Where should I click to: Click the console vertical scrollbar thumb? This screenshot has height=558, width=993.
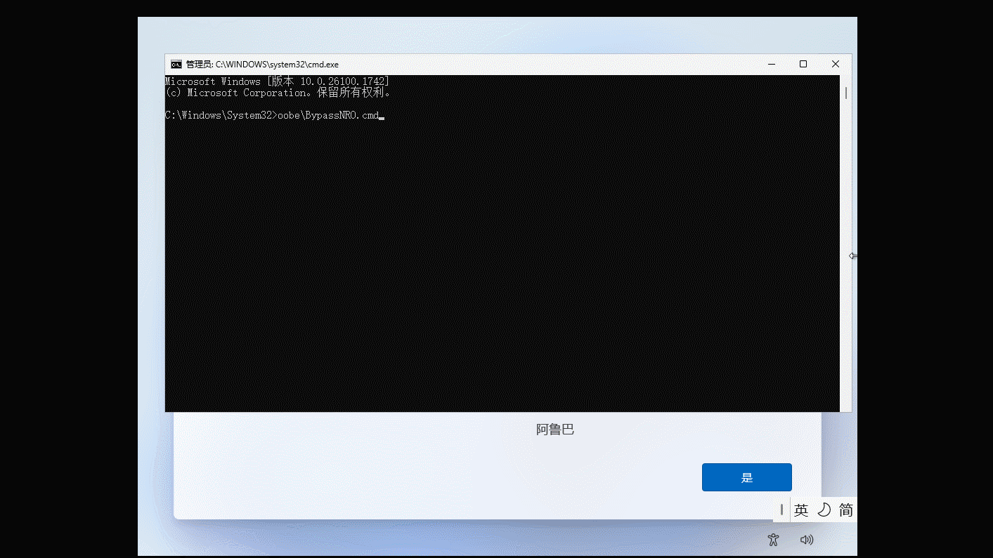click(846, 93)
